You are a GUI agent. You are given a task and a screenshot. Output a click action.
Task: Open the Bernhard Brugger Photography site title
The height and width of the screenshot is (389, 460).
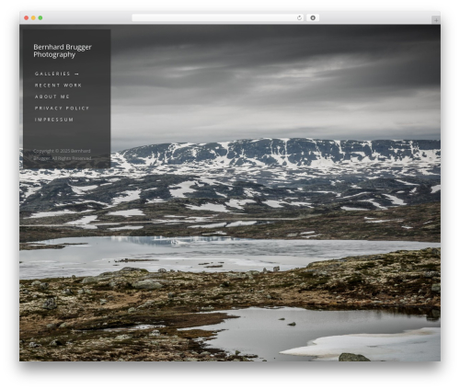63,51
